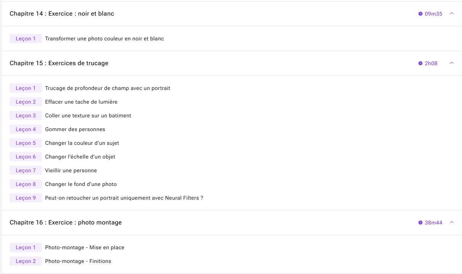Click the clock icon beside 2h08
Viewport: 462px width, 274px height.
point(420,63)
